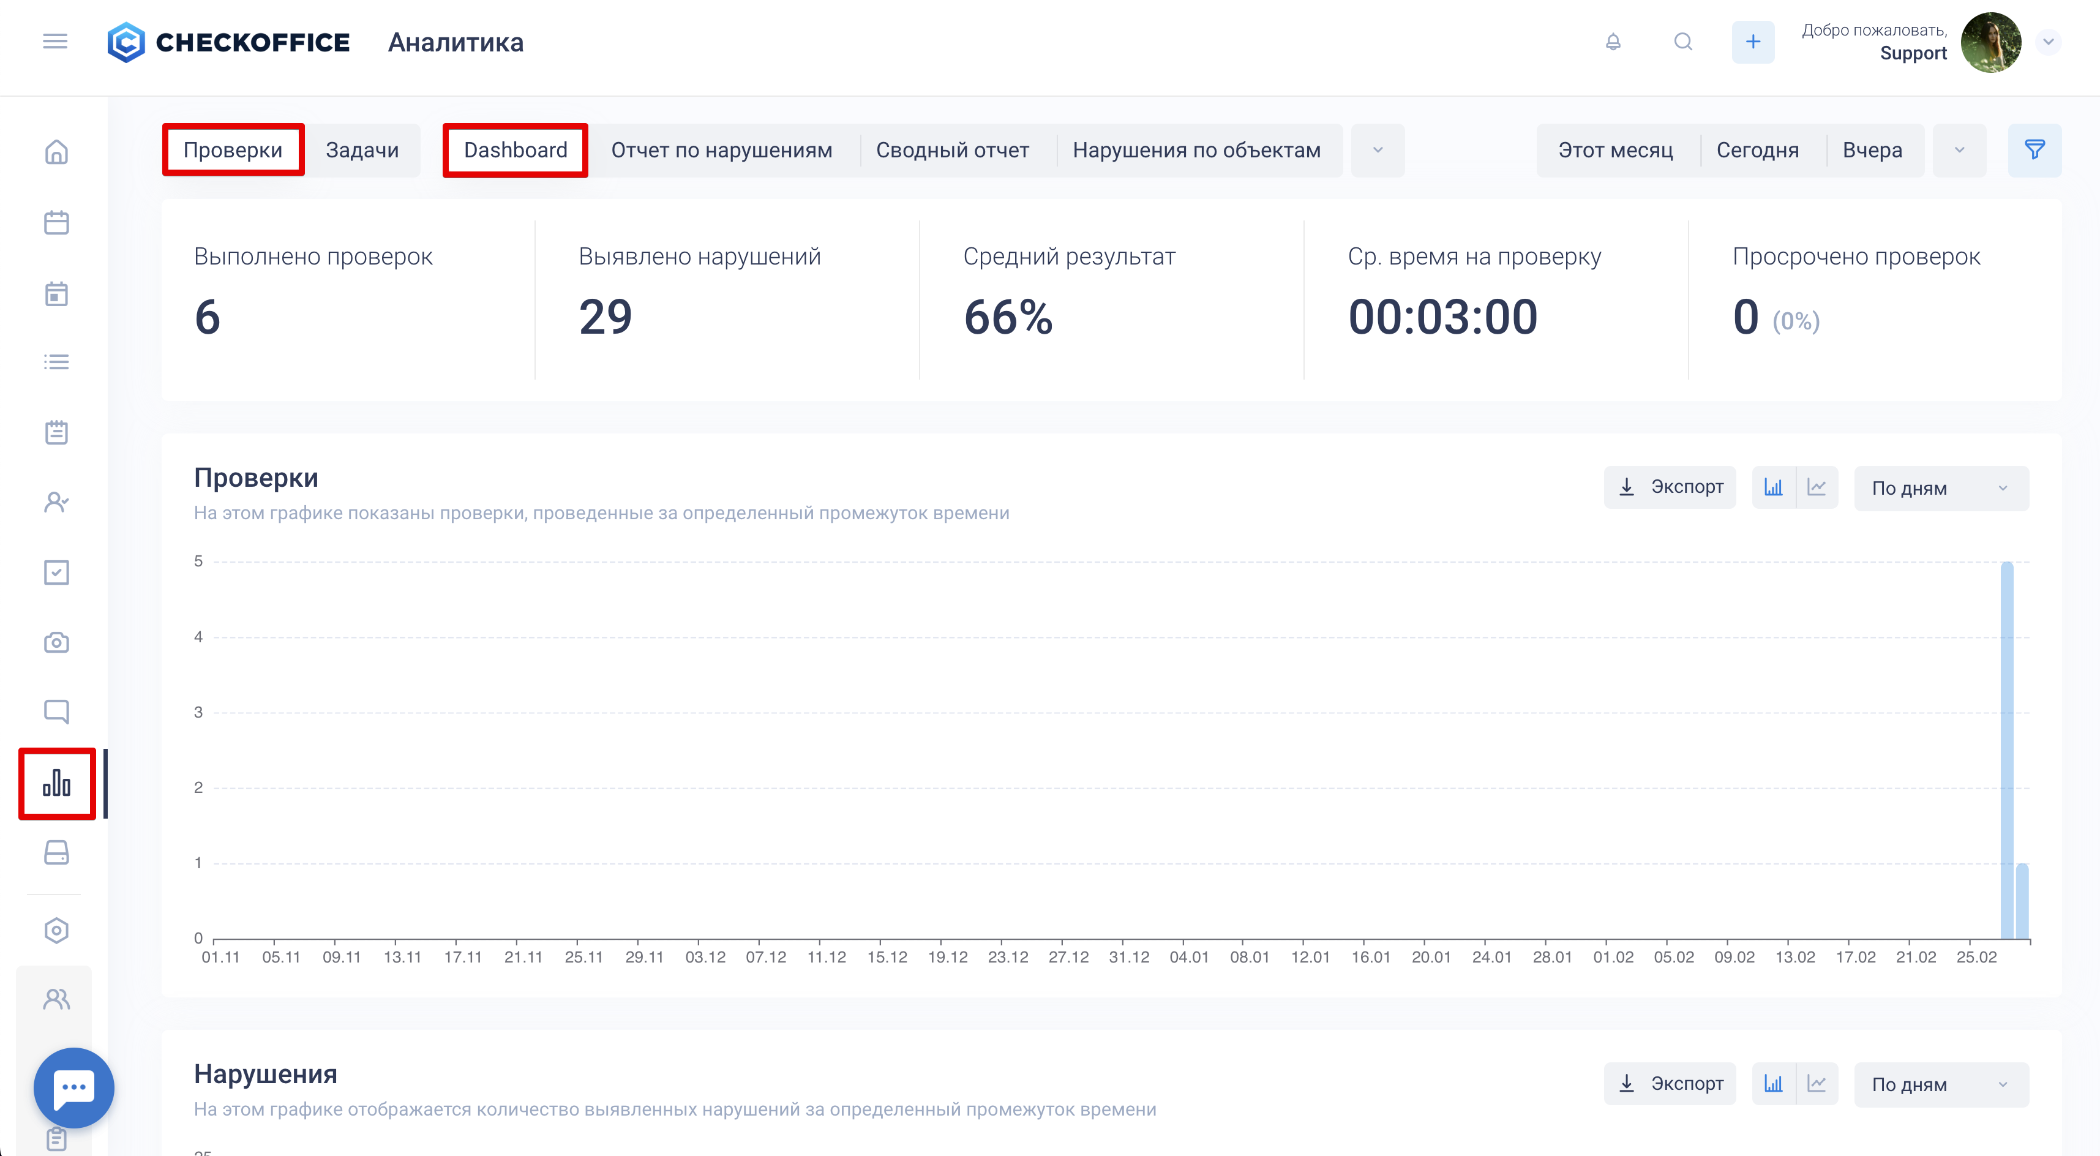Switch Нарушения chart to line view
This screenshot has height=1156, width=2100.
(x=1817, y=1084)
